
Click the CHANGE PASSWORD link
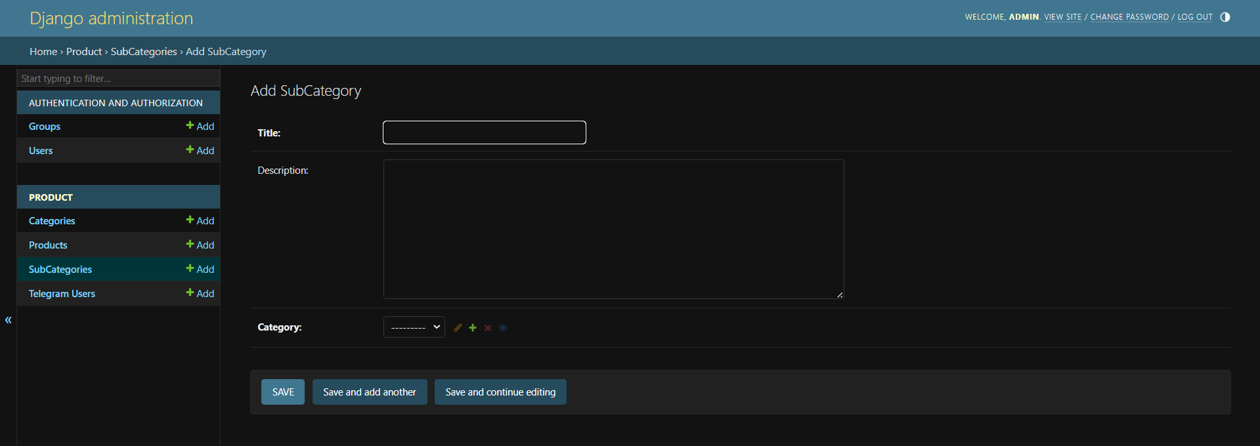click(1129, 17)
